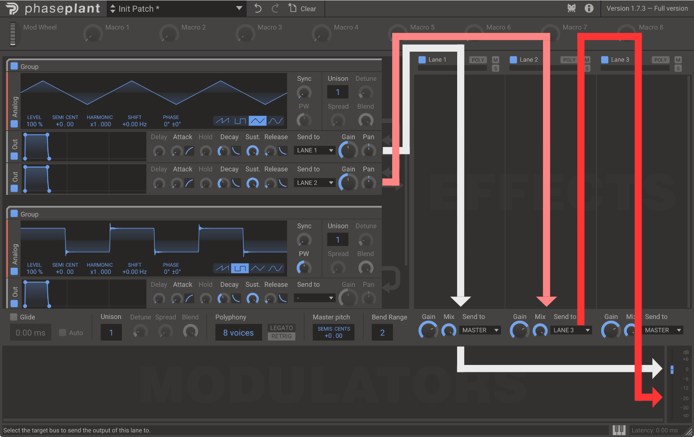694x437 pixels.
Task: Expand Lane 2's LANE 3 output dropdown
Action: point(571,330)
